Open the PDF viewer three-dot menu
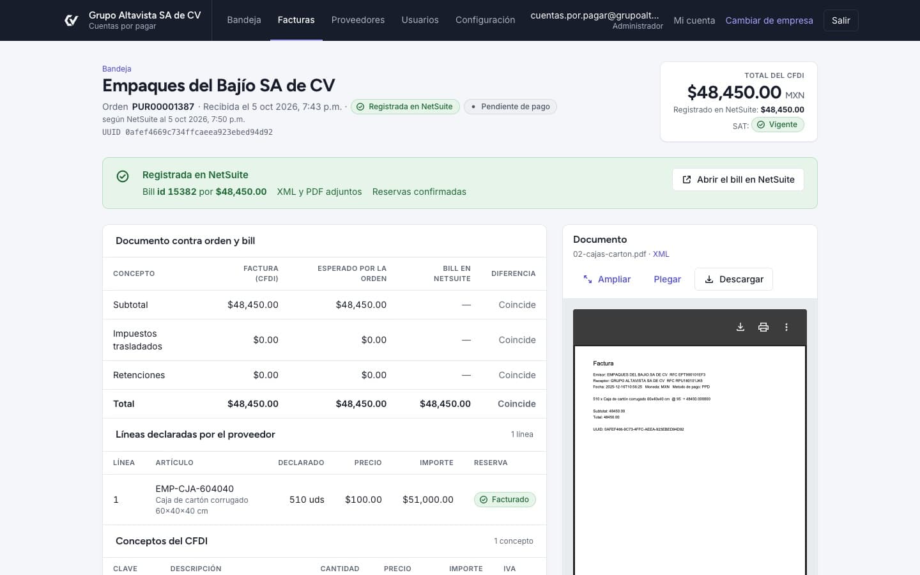Screen dimensions: 920x575 tap(786, 327)
